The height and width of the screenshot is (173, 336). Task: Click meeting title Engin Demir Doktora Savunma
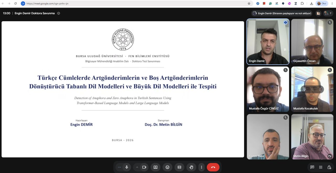point(35,13)
